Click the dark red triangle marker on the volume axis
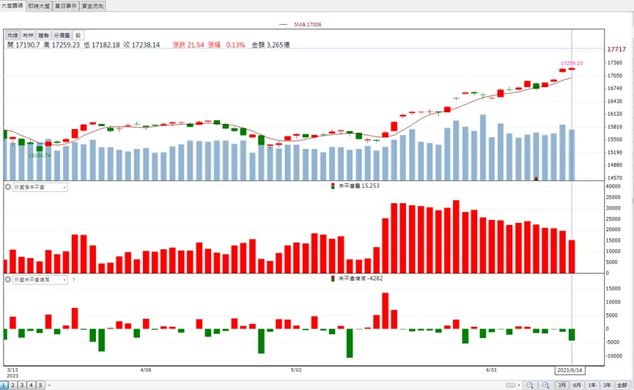The width and height of the screenshot is (634, 390). click(x=536, y=178)
